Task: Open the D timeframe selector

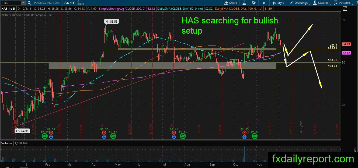Action: click(x=264, y=3)
